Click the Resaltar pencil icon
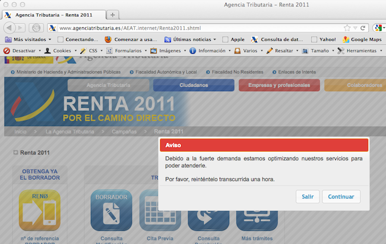The image size is (386, 244). click(x=270, y=51)
